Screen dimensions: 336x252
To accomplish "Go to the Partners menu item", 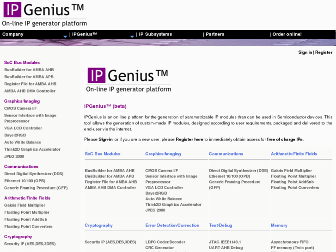I will pos(215,34).
